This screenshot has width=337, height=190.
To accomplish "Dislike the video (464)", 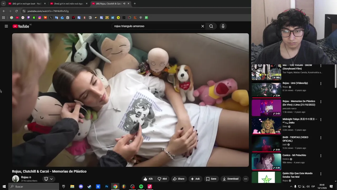I will pyautogui.click(x=162, y=179).
